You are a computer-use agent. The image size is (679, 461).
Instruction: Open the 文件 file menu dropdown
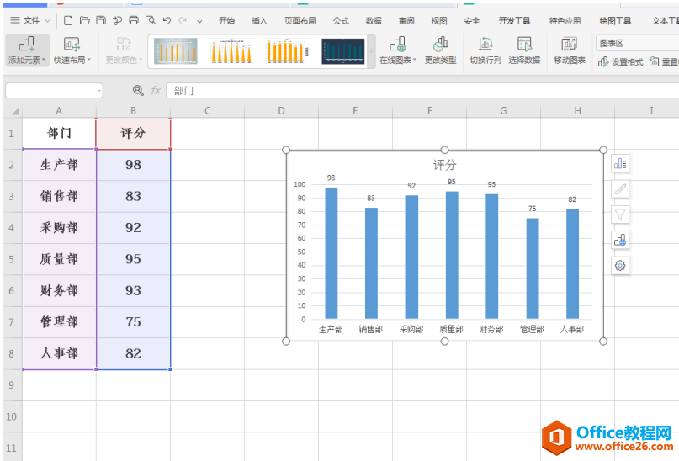click(31, 20)
